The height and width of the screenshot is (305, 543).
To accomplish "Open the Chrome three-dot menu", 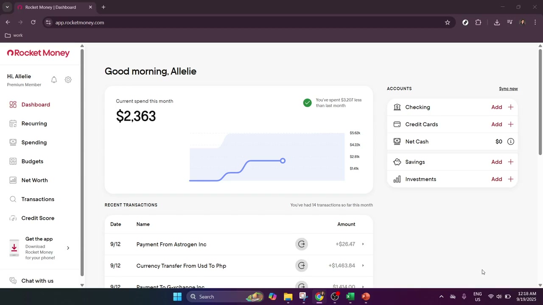I will 535,22.
